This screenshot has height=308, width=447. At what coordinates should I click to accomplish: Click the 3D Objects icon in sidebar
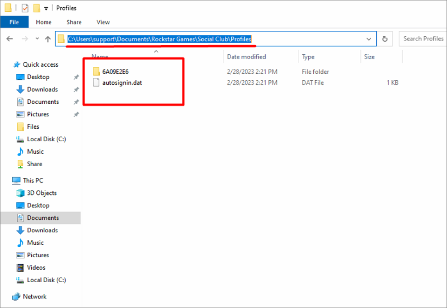coord(20,193)
